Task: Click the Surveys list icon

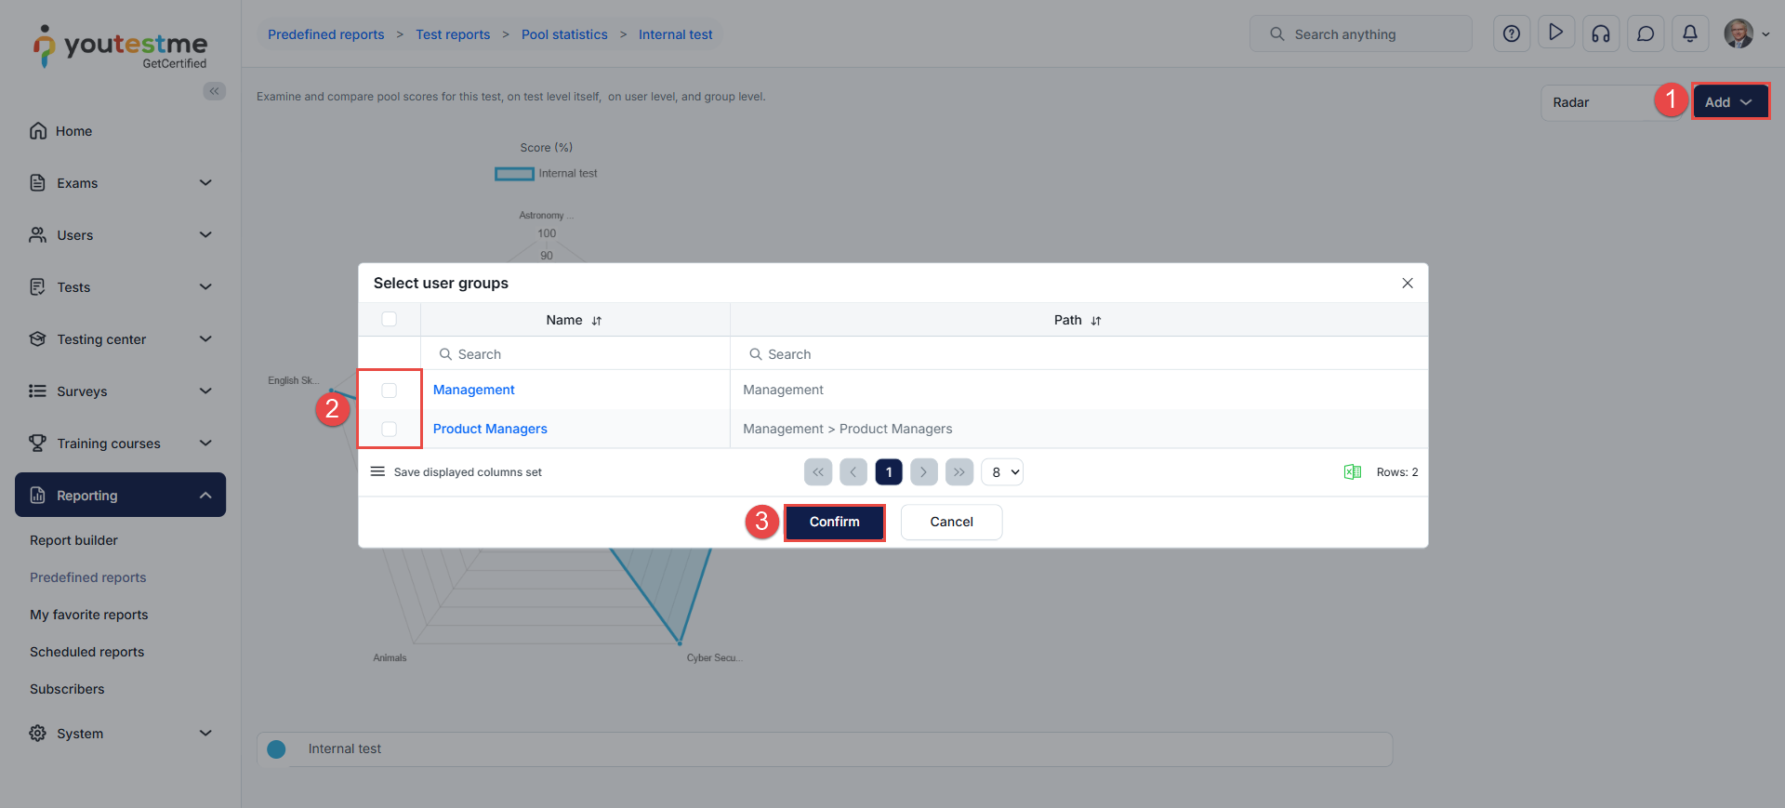Action: 38,391
